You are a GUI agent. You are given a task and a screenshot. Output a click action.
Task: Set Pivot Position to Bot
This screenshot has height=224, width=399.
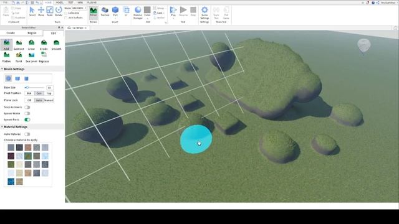click(29, 93)
